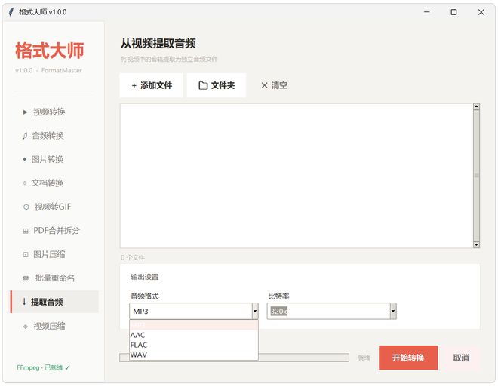Click the file list vertical scrollbar track

(x=476, y=176)
